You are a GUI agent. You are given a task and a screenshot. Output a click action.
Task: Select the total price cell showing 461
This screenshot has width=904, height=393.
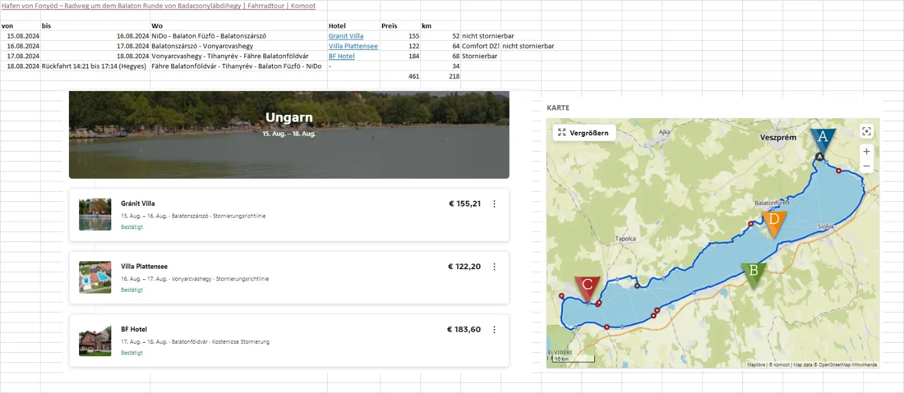[400, 76]
